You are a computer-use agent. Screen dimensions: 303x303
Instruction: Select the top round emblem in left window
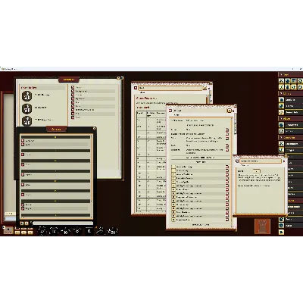27,96
